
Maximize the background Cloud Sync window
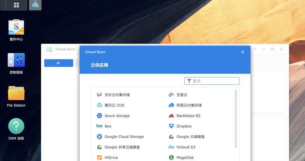[x=272, y=50]
